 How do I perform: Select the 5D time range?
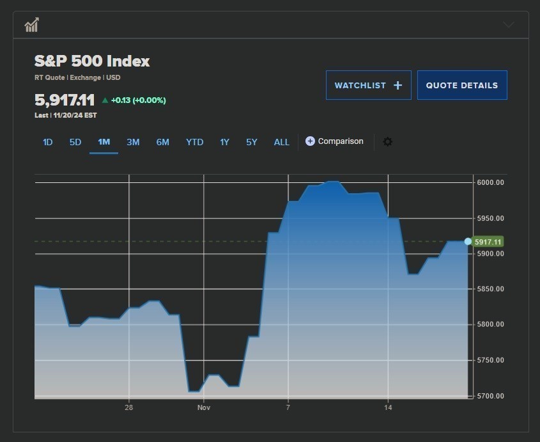[x=75, y=142]
